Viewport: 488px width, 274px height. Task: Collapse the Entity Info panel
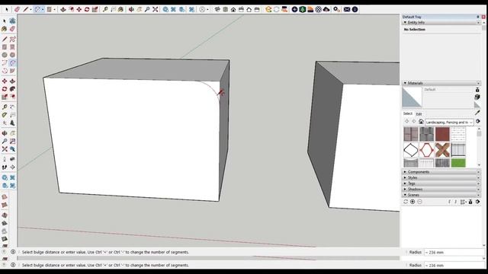[405, 23]
